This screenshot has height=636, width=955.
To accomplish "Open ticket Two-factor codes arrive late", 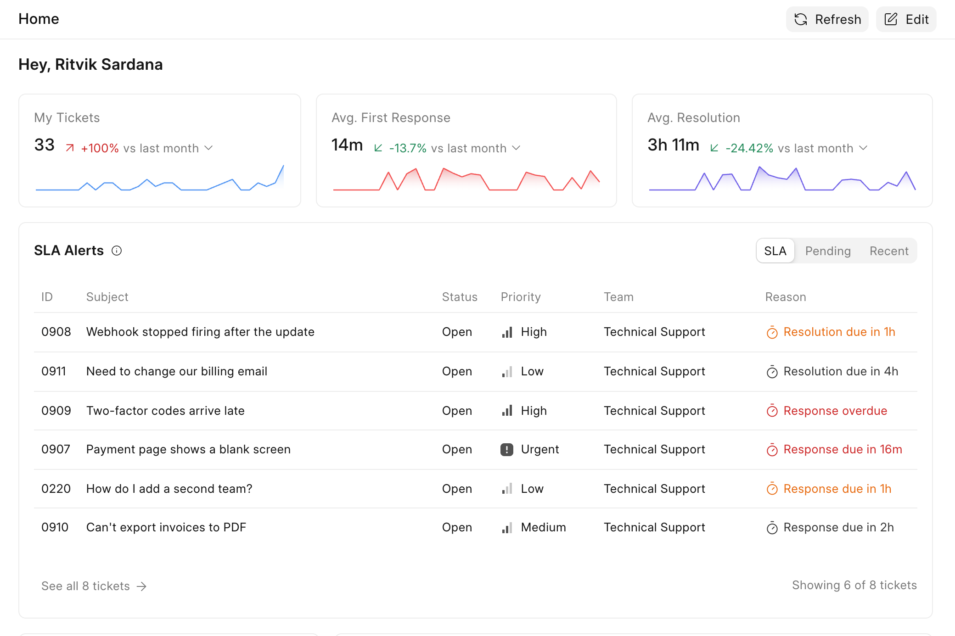I will [x=476, y=411].
